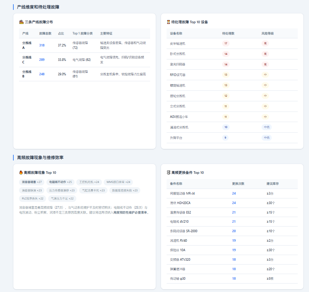Open the 20 replacement count for 条码阅读器 SR-2000

pyautogui.click(x=234, y=231)
